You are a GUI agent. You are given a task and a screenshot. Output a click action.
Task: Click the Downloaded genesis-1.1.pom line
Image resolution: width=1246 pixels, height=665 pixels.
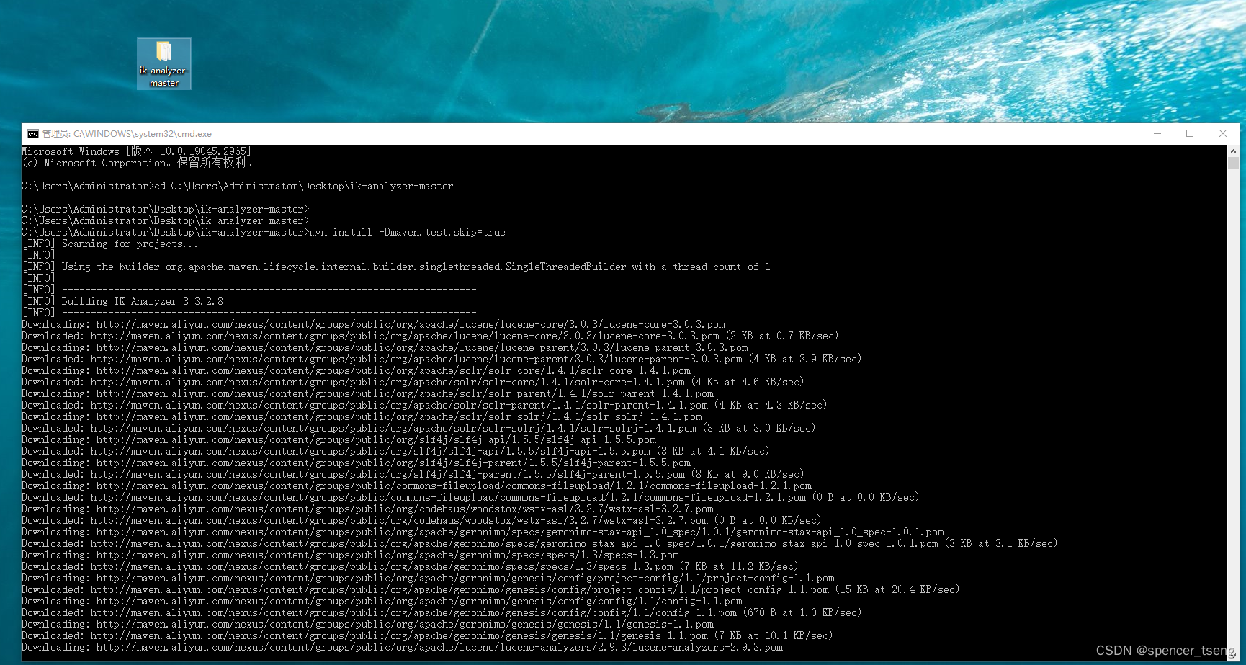click(427, 635)
